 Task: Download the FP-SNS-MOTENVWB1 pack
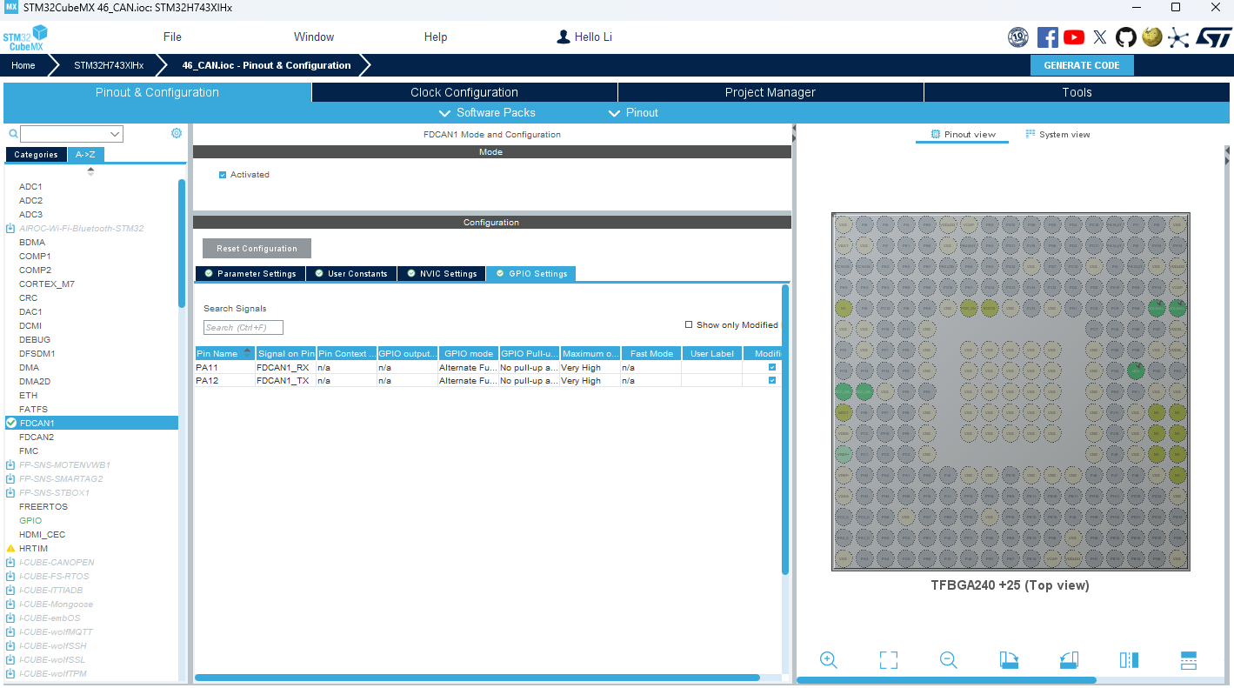coord(10,464)
